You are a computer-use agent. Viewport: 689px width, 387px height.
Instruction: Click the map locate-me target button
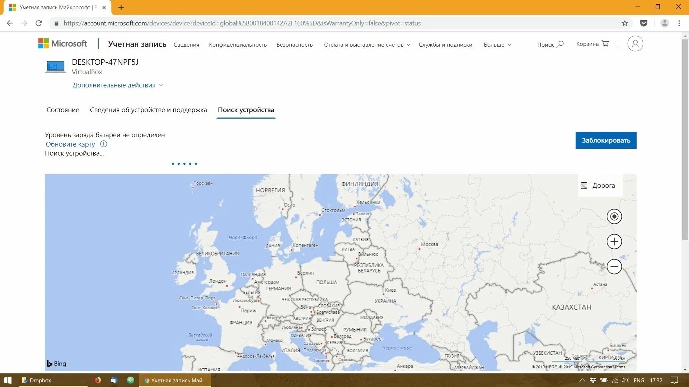click(x=614, y=216)
